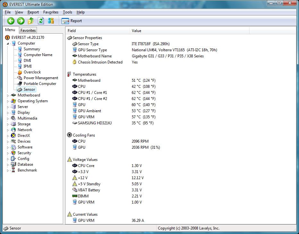Viewport: 299px width, 234px height.
Task: Click the Refresh toolbar icon
Action: pos(41,21)
